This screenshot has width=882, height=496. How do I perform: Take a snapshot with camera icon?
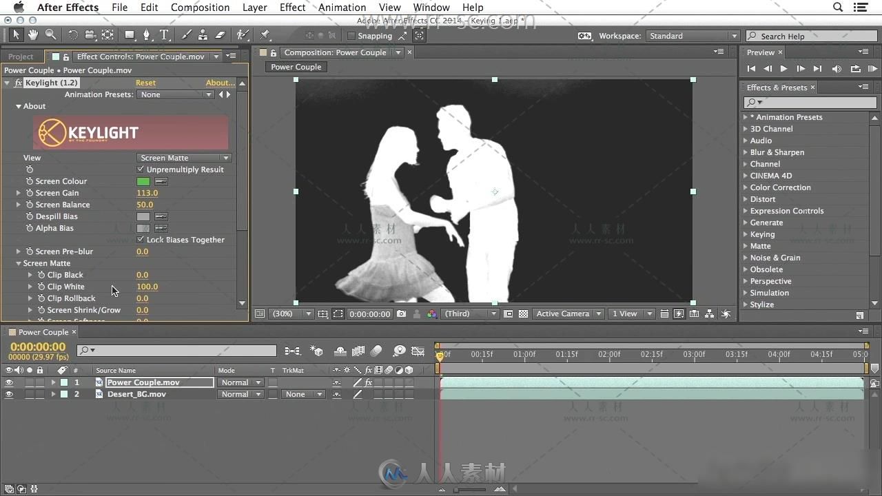pyautogui.click(x=402, y=313)
